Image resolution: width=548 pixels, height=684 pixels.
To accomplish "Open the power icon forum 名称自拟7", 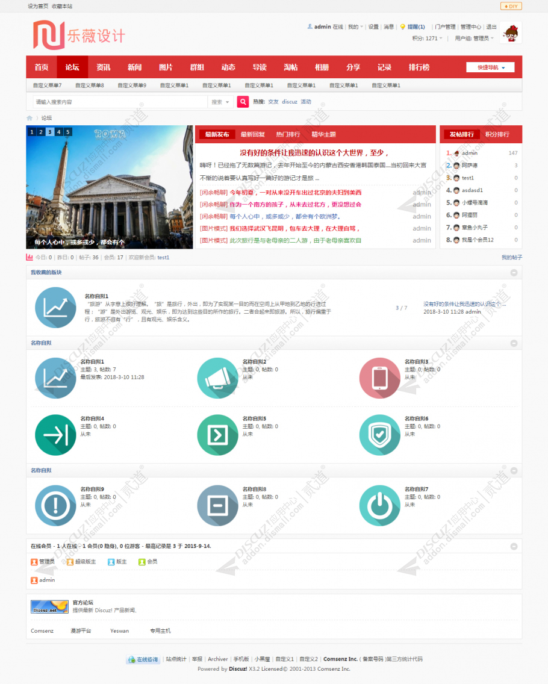I will pyautogui.click(x=379, y=506).
